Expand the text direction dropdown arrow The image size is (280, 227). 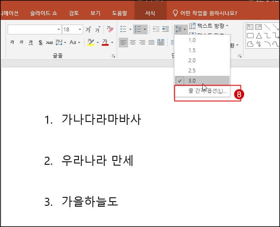click(227, 26)
